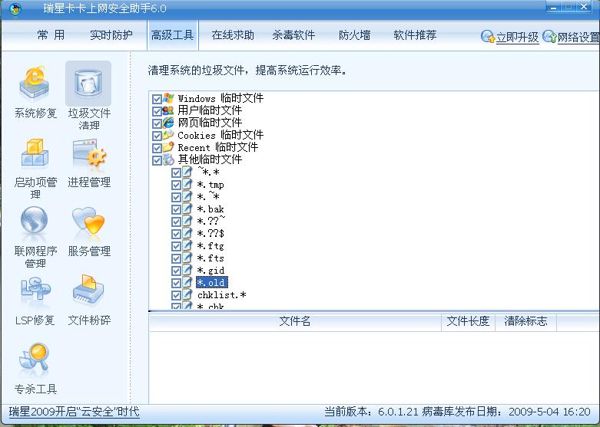This screenshot has height=427, width=600.
Task: Disable the Recent 临时文件 checkbox
Action: point(157,148)
